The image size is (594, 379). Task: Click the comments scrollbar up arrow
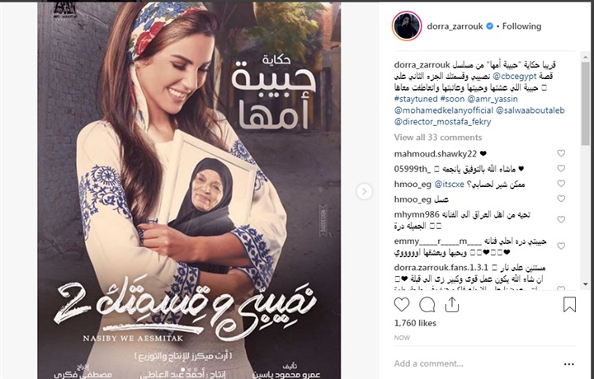point(586,57)
